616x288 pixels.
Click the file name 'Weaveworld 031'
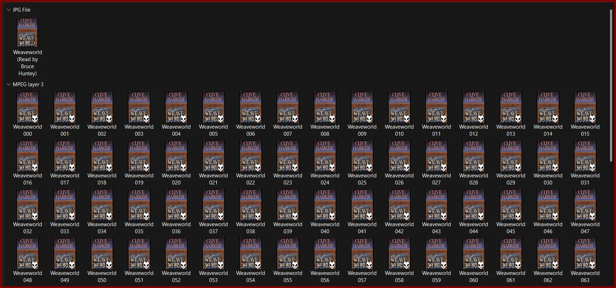(585, 179)
